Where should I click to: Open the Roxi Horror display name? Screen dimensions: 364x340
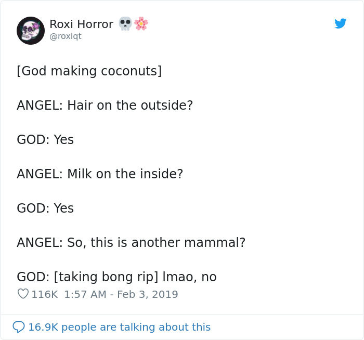81,24
